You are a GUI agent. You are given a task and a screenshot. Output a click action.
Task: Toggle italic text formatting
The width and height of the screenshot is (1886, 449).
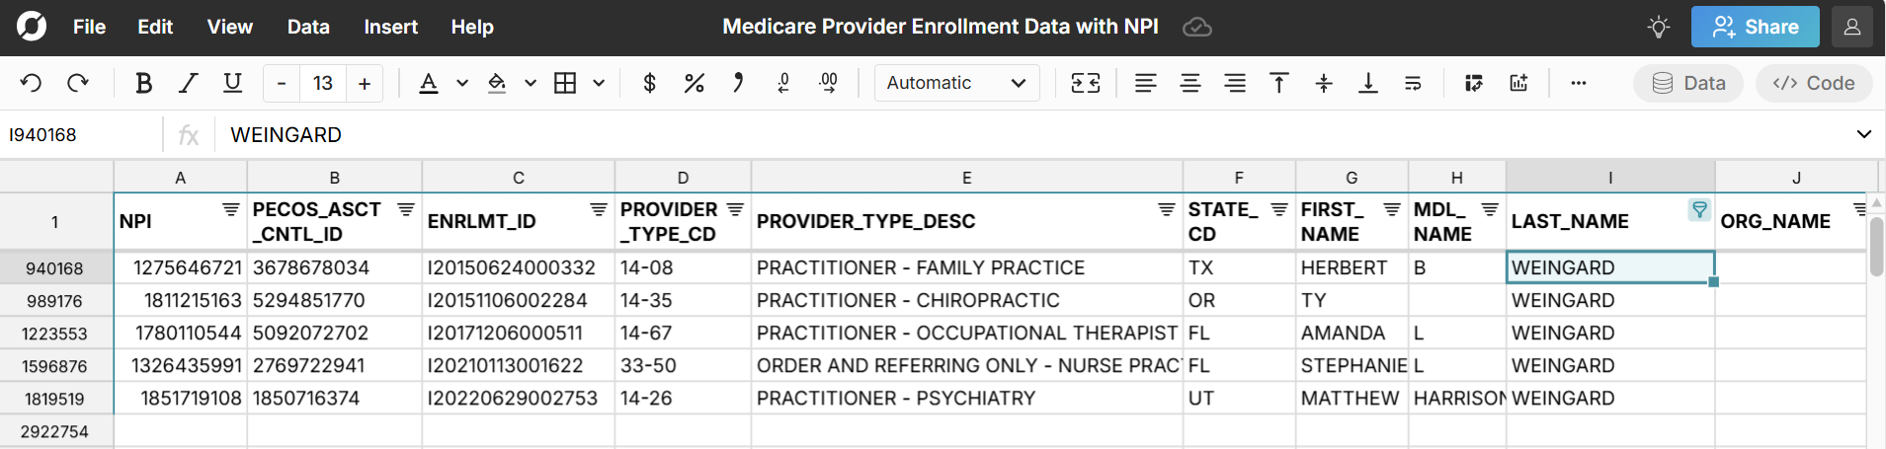pos(188,83)
